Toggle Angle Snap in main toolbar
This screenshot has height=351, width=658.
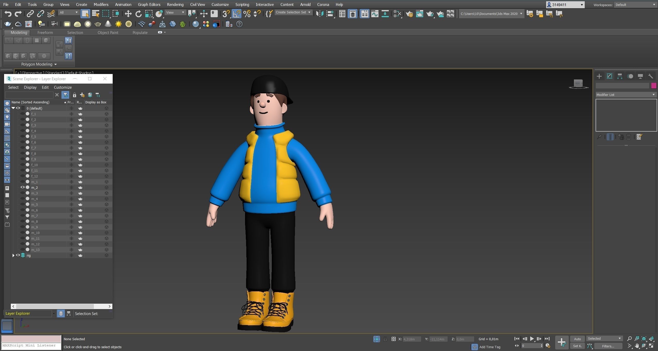coord(236,14)
